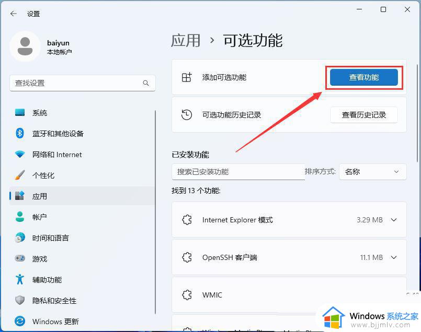Click the 查看历史记录 button
Image resolution: width=421 pixels, height=332 pixels.
pos(364,115)
